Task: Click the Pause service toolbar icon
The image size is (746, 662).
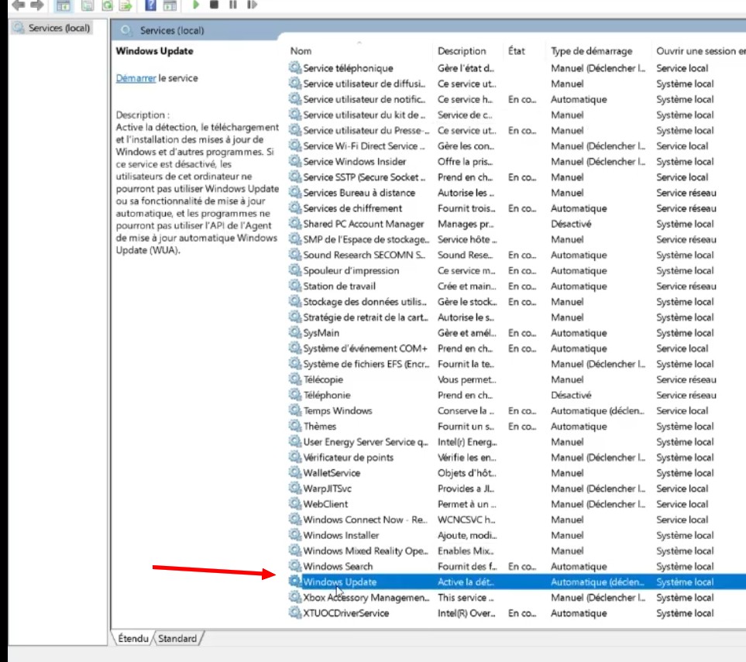Action: pos(232,5)
